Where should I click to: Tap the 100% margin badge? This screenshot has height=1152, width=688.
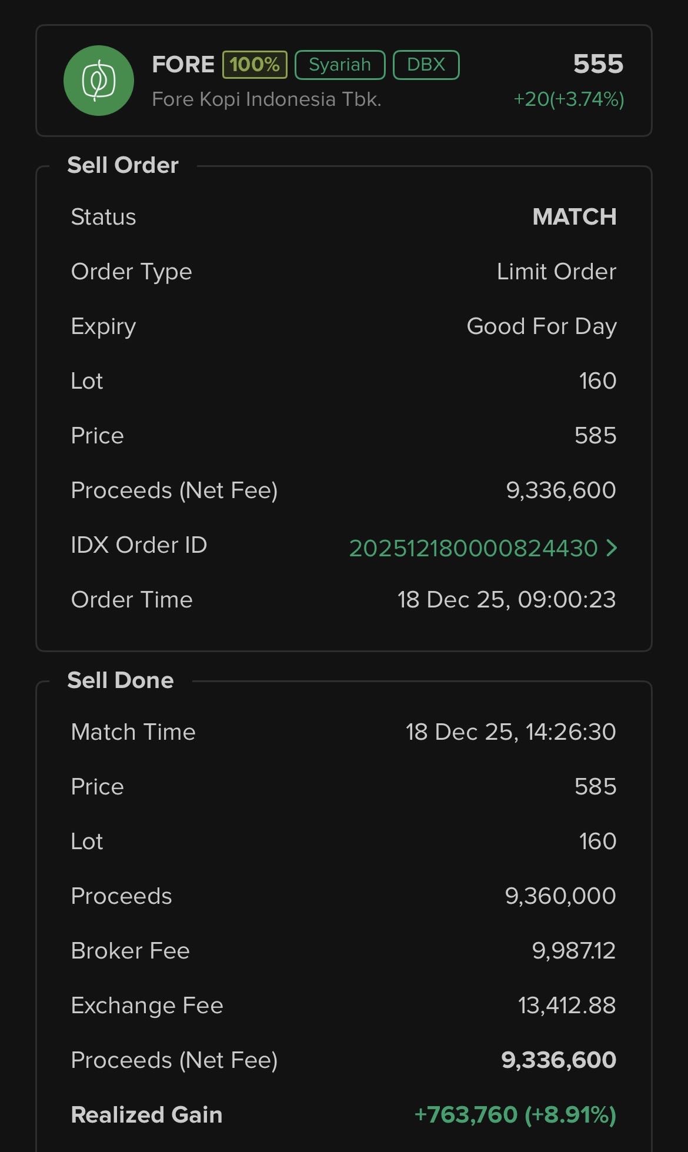tap(255, 64)
